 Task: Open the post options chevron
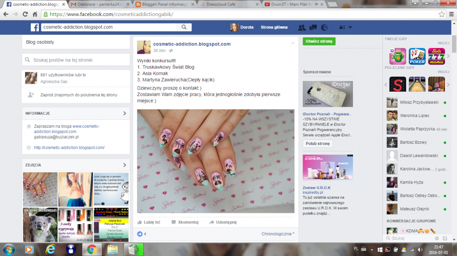pos(292,43)
